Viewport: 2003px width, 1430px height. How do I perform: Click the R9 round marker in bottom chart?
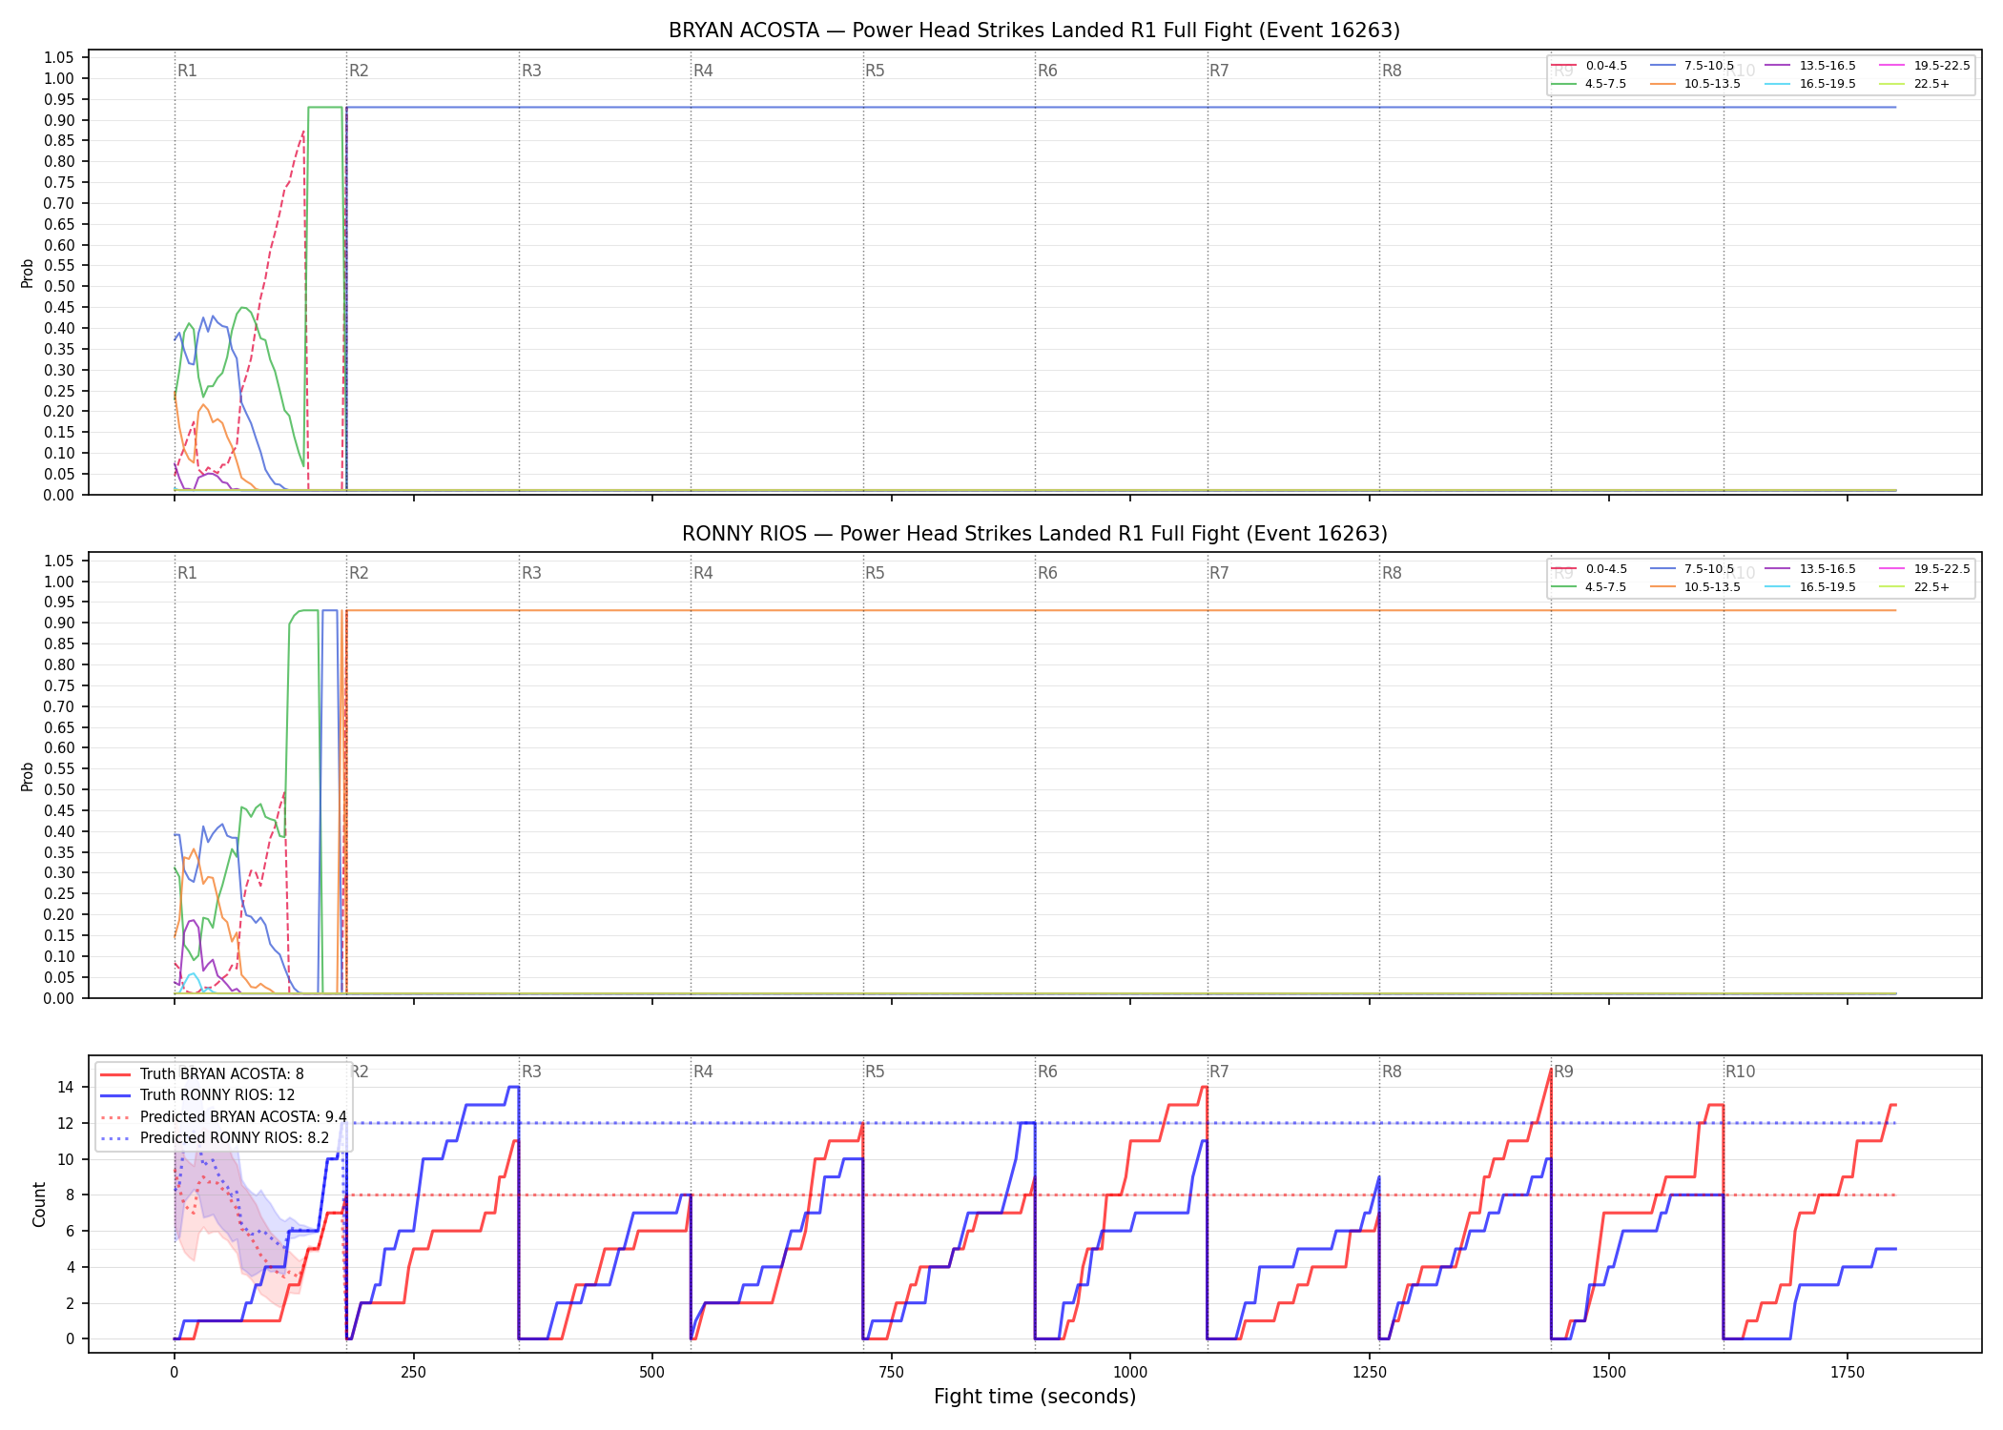click(x=1563, y=1072)
